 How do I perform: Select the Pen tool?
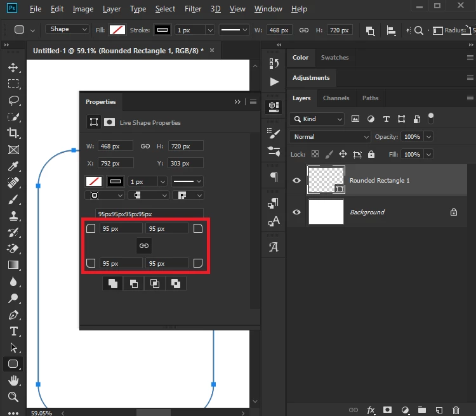pos(13,315)
